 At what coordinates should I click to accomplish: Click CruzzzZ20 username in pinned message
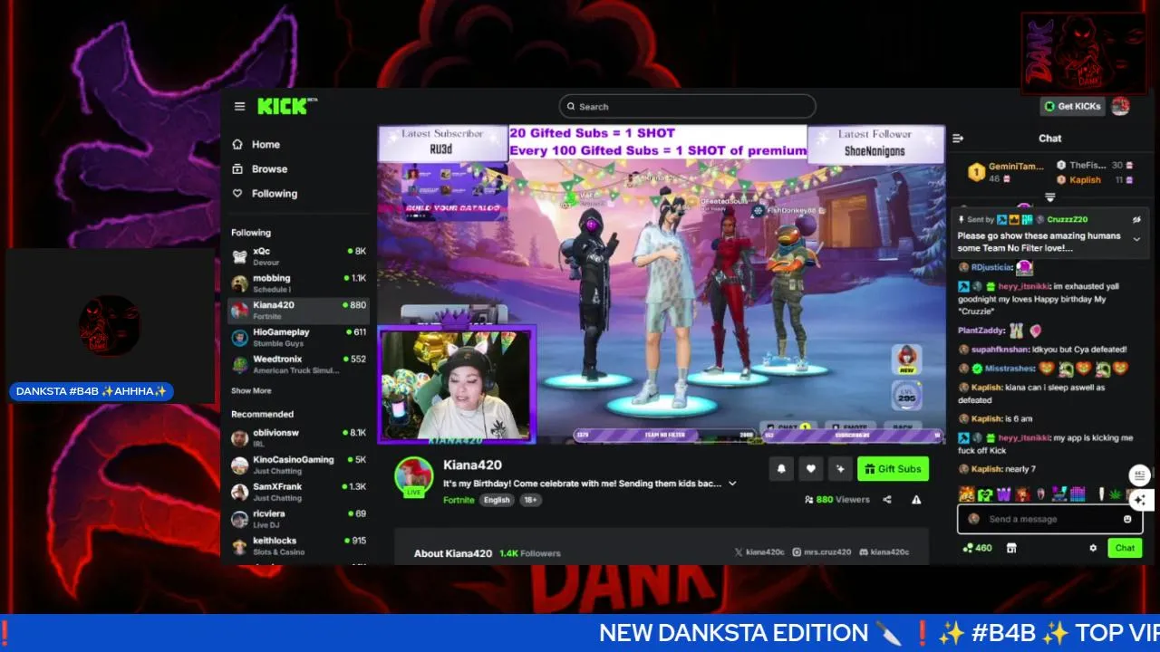(1067, 219)
